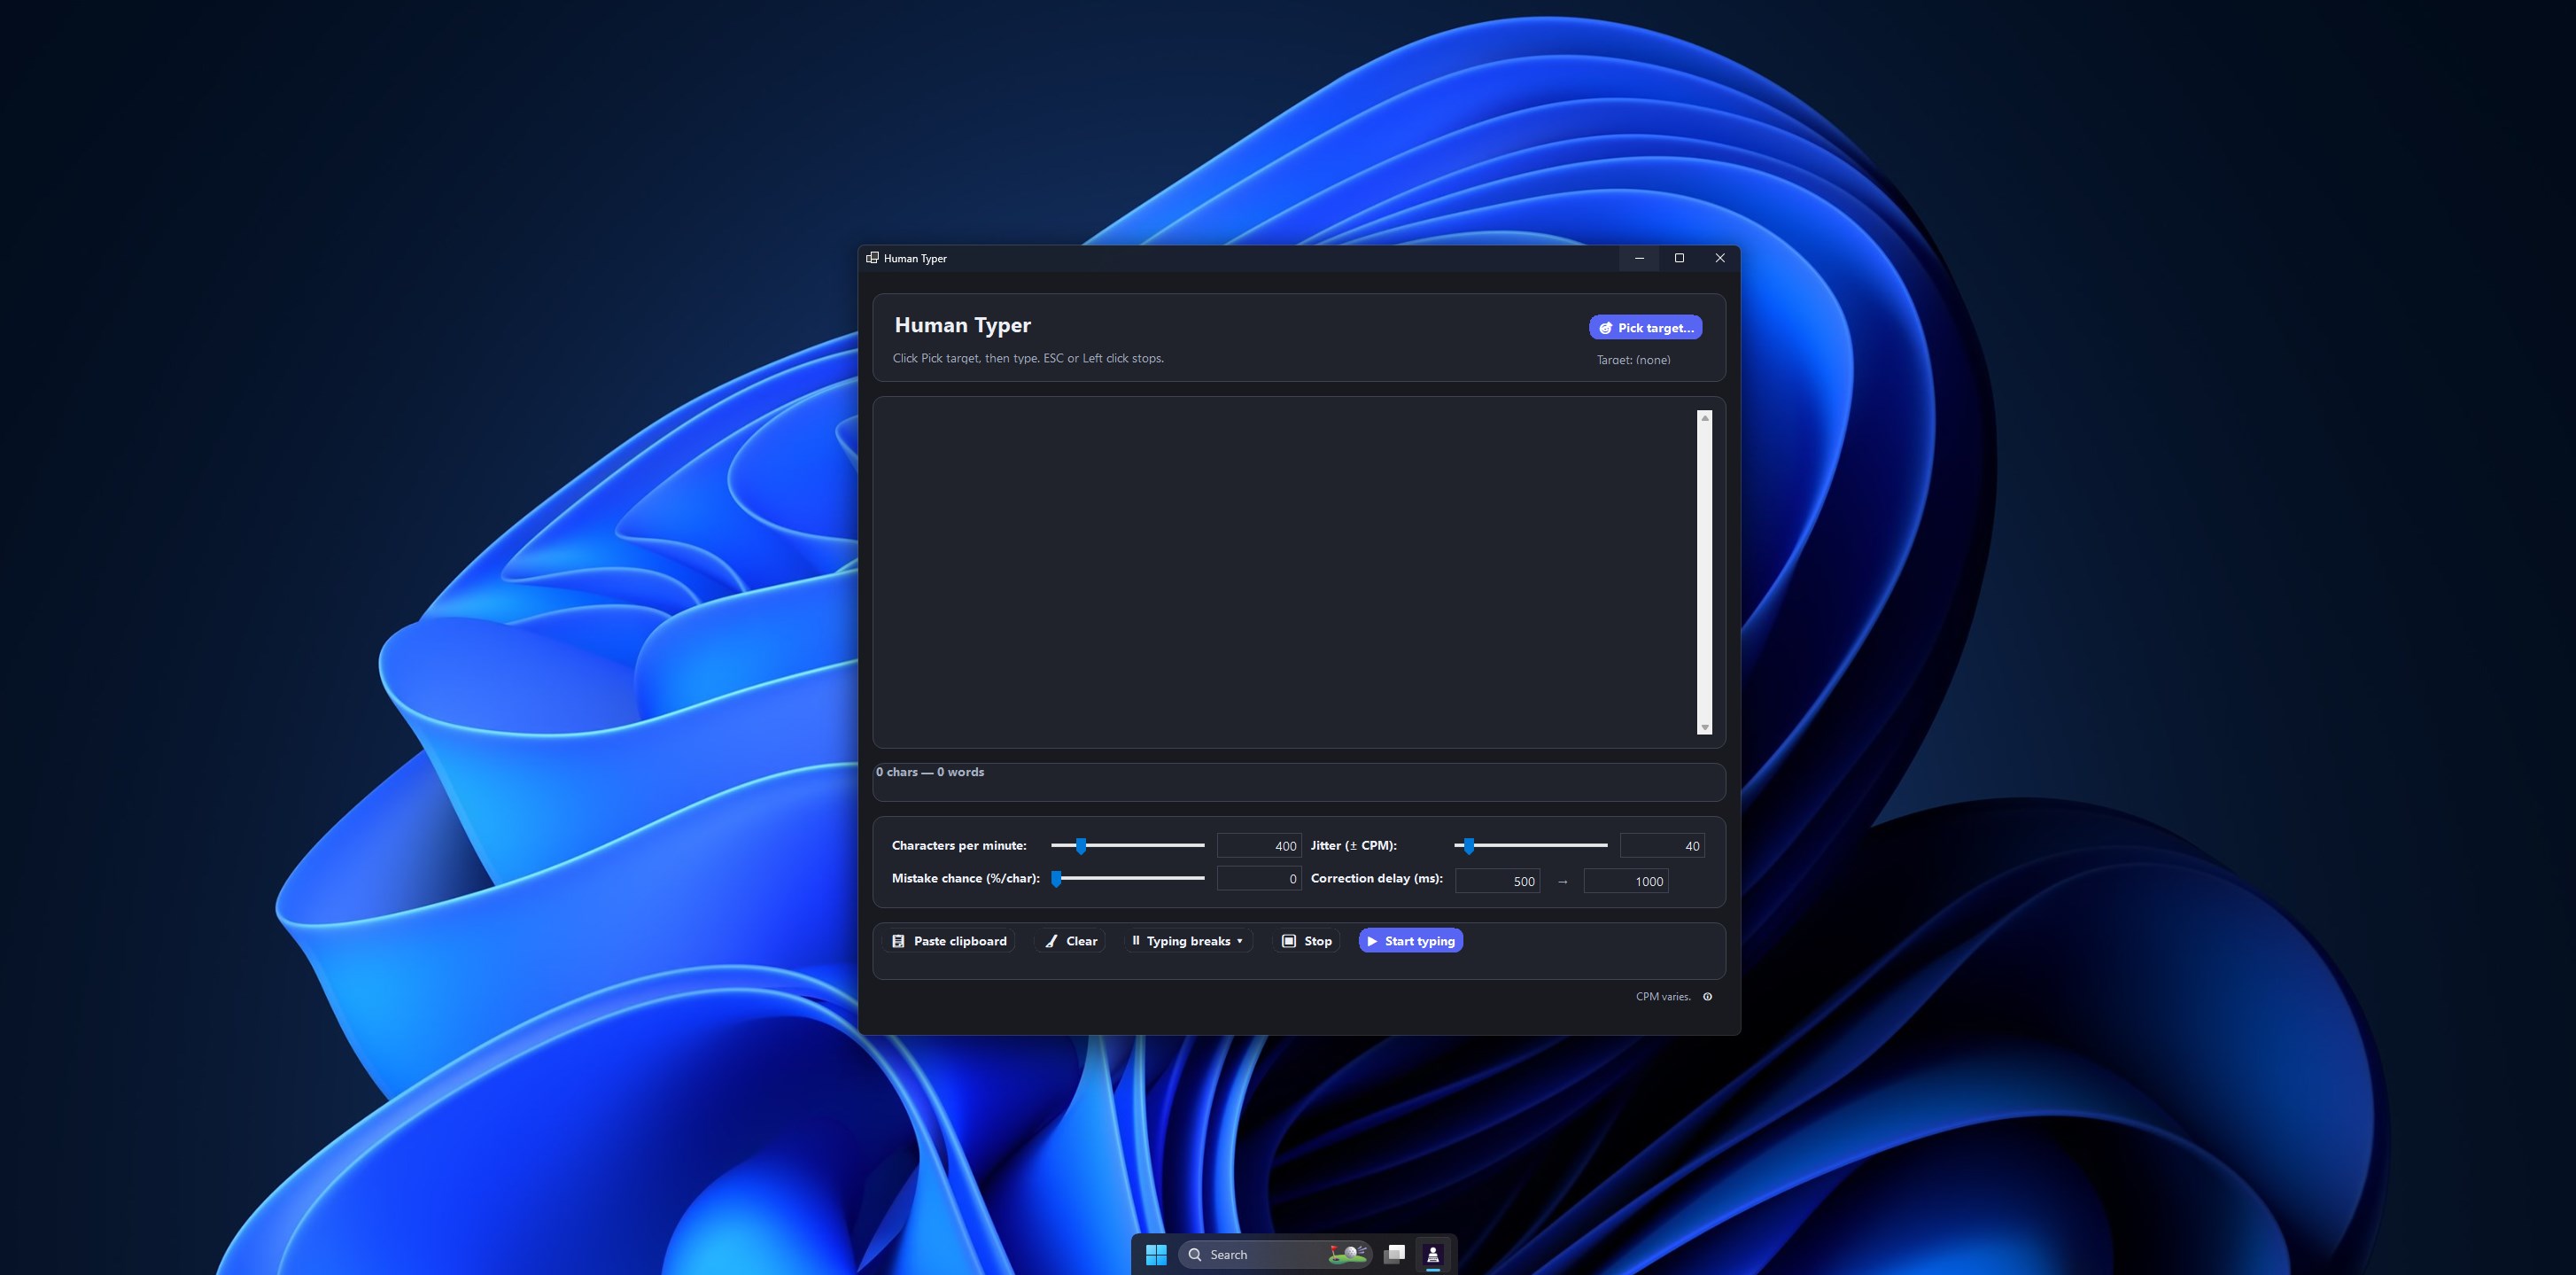Click the square Stop icon

point(1290,941)
